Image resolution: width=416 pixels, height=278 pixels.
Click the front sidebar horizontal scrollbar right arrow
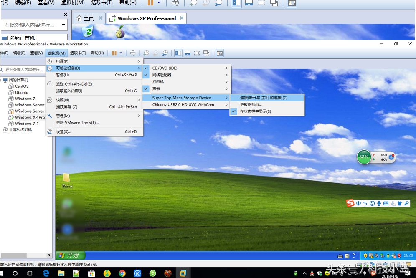tap(49, 255)
